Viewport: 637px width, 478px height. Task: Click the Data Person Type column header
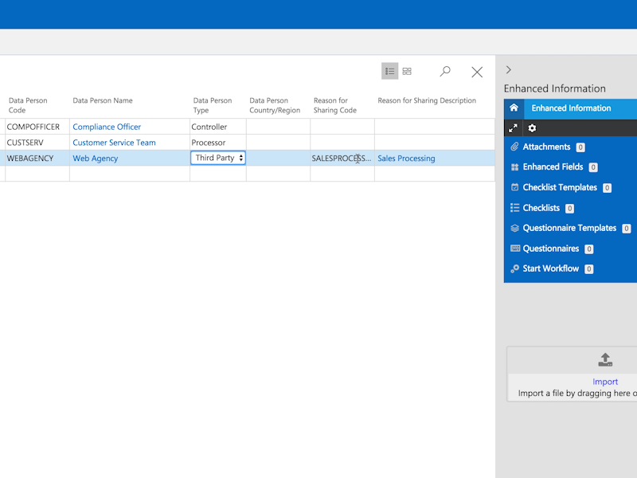[x=213, y=105]
